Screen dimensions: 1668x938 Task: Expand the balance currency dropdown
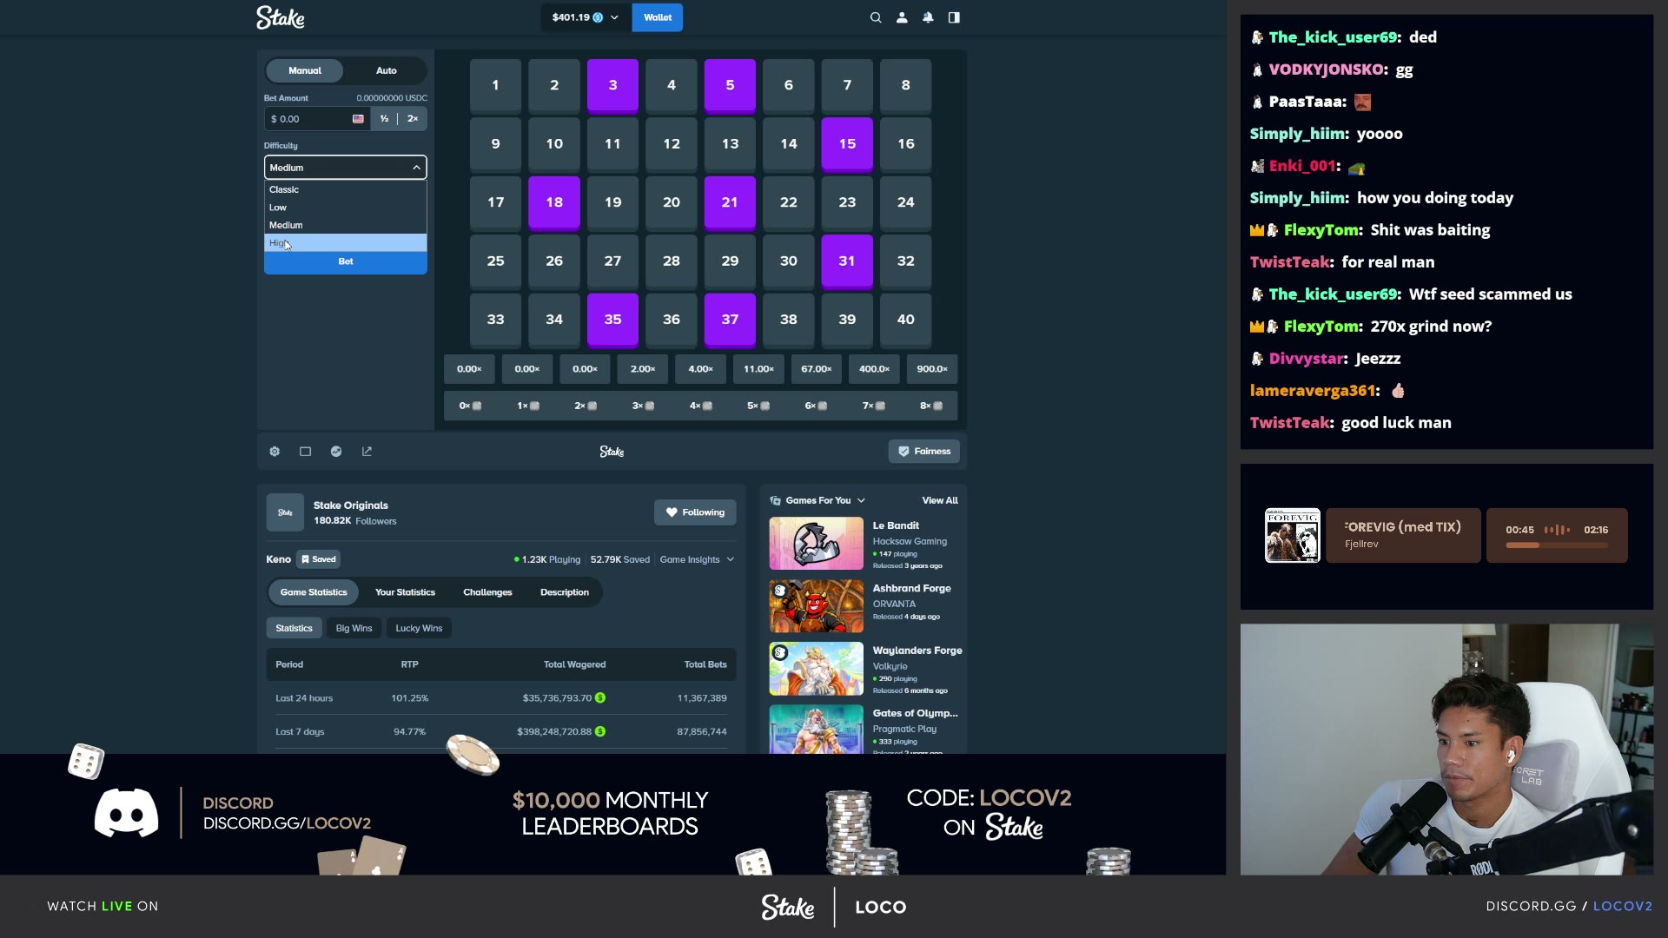point(586,17)
